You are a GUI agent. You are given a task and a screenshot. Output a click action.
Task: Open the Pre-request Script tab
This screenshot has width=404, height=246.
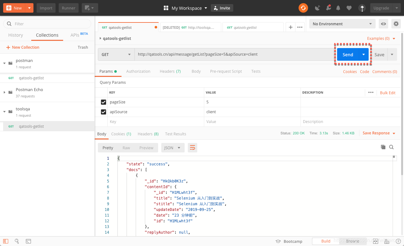pos(226,71)
